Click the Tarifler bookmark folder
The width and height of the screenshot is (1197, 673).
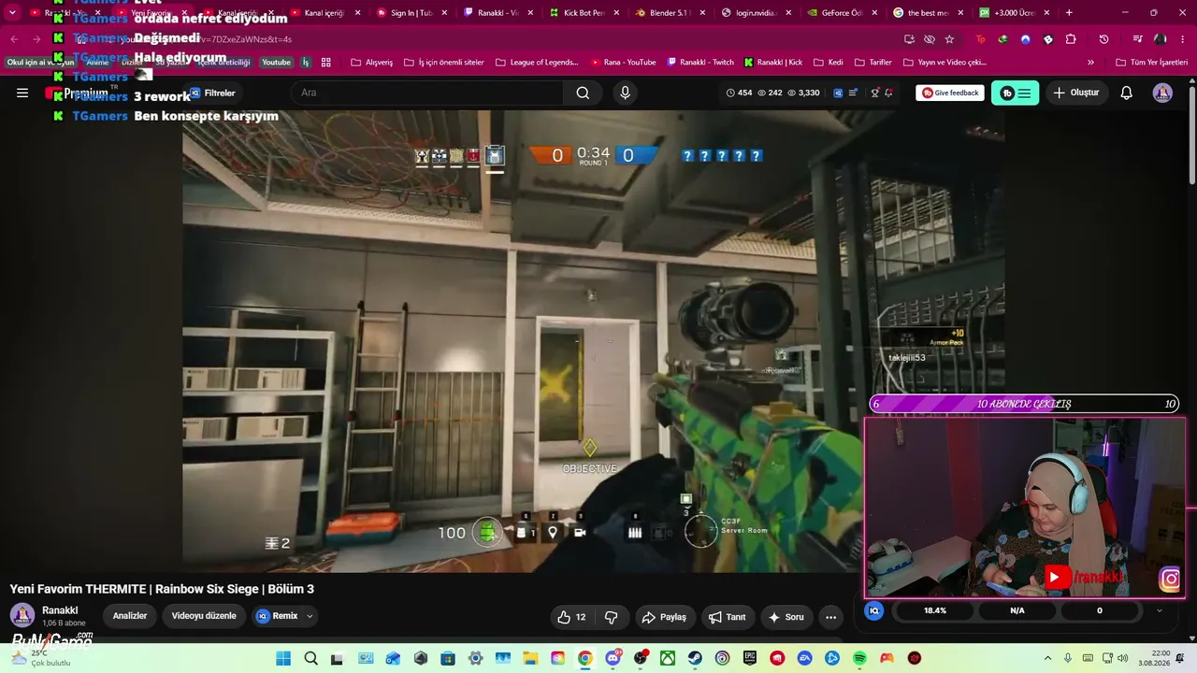click(873, 63)
